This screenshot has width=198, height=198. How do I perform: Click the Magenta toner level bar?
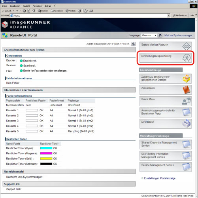pyautogui.click(x=46, y=153)
